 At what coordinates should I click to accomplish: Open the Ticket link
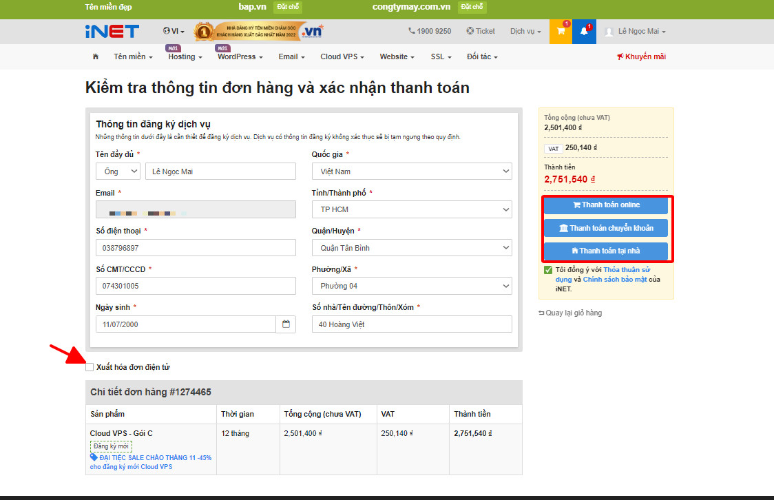pos(480,31)
